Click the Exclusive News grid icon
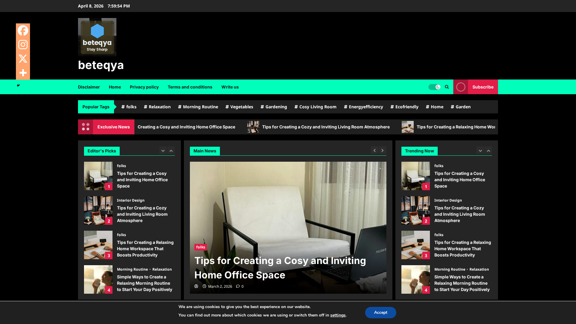The height and width of the screenshot is (324, 576). [x=85, y=127]
